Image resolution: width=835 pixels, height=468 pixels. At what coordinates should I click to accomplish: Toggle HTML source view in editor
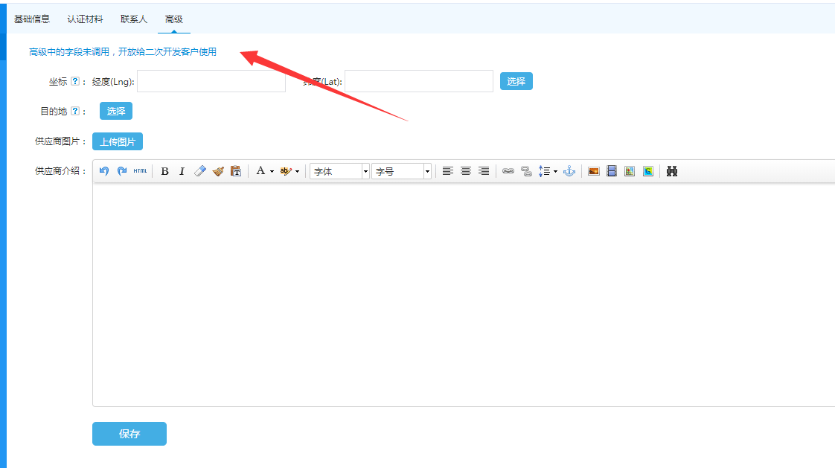click(141, 171)
